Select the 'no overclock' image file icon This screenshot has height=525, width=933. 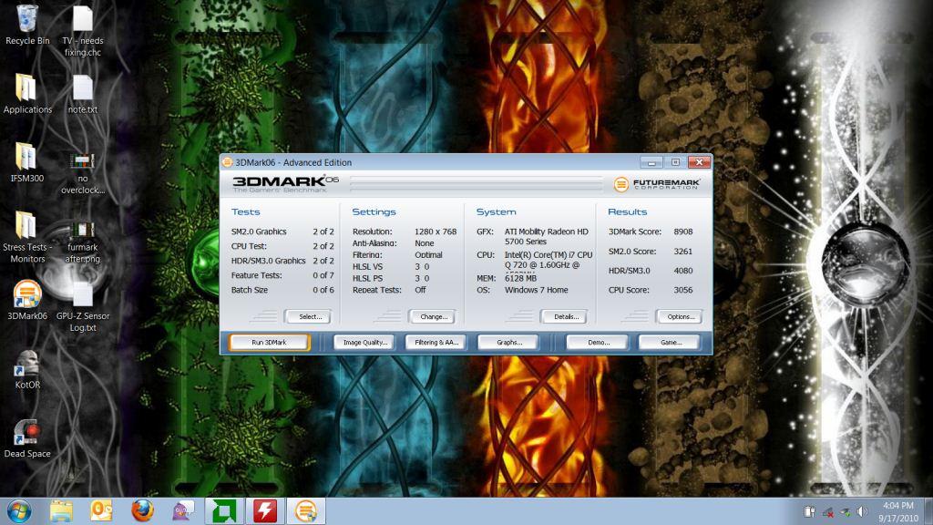point(83,172)
